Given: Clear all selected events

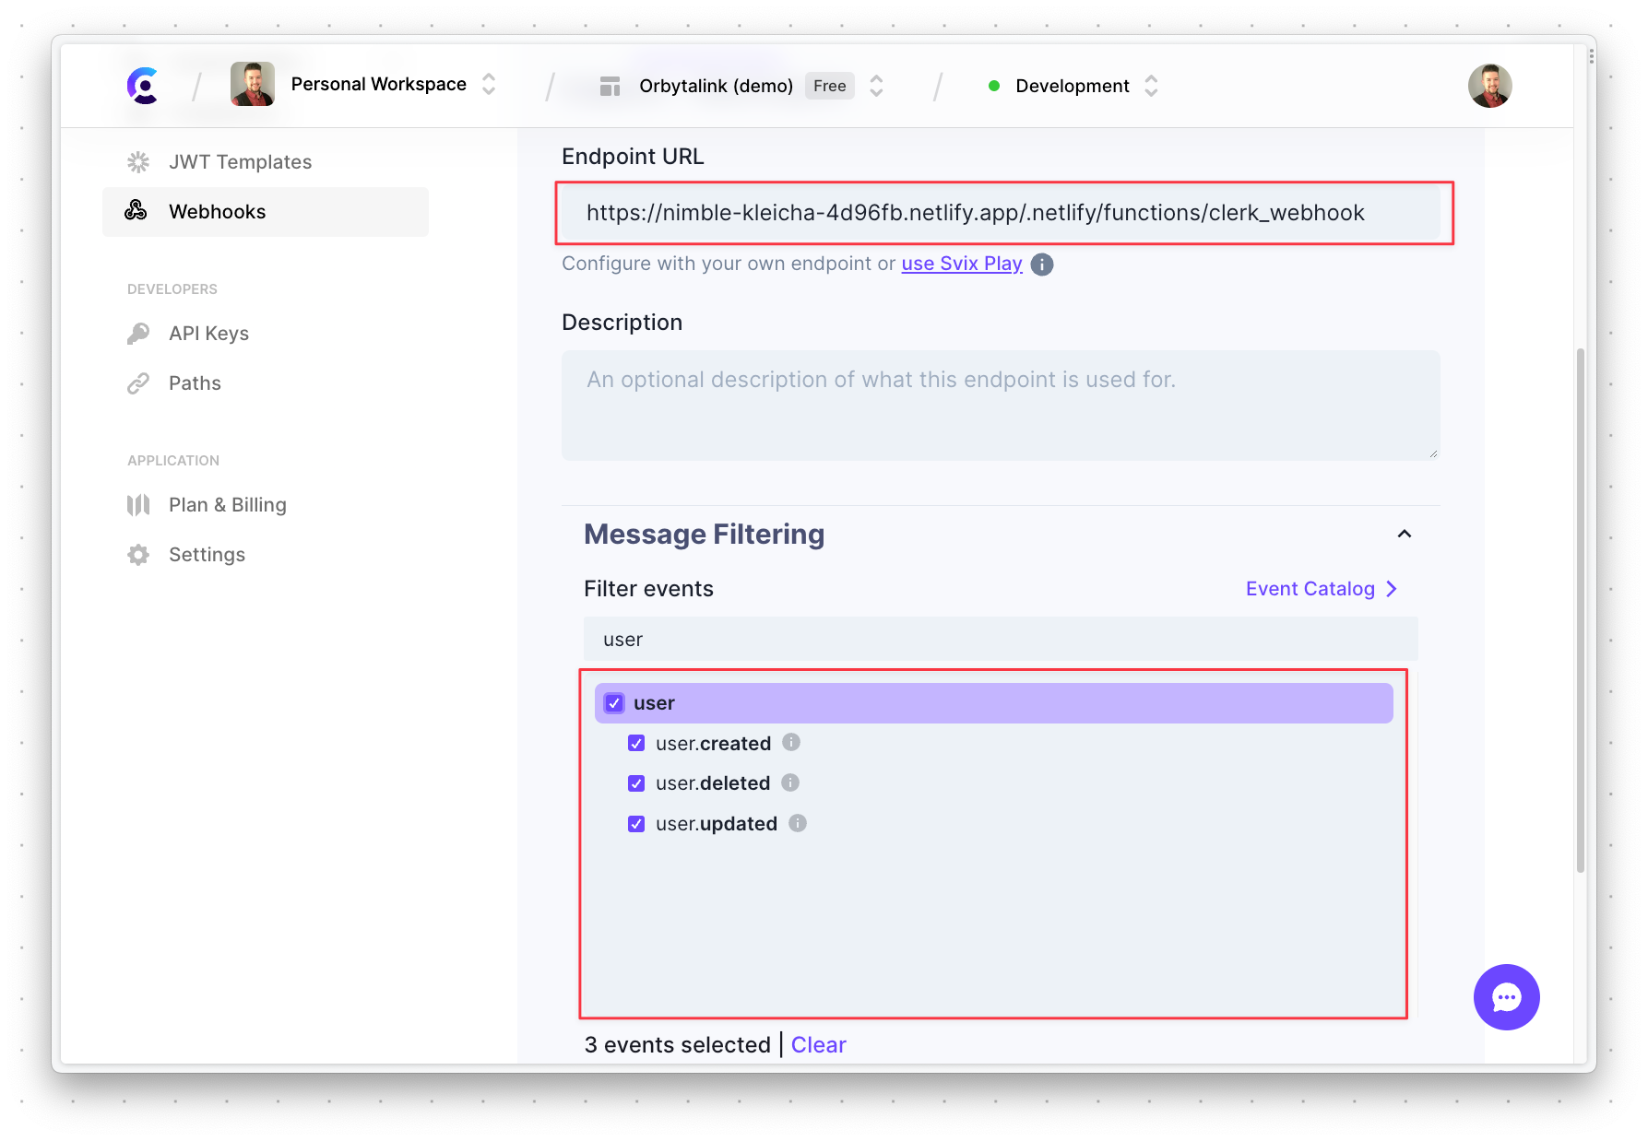Looking at the screenshot, I should click(818, 1044).
